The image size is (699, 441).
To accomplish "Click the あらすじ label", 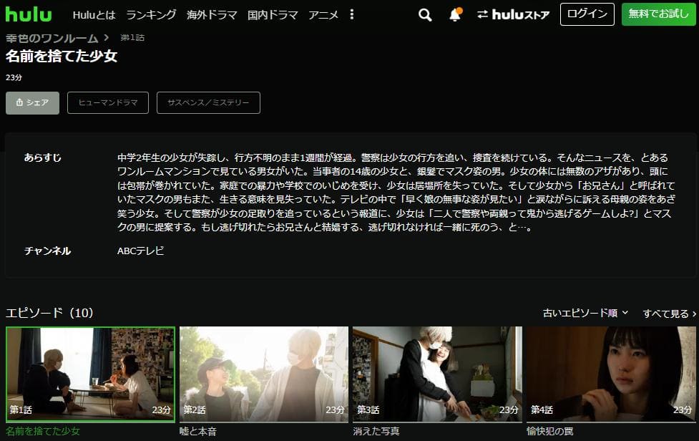I will point(43,157).
